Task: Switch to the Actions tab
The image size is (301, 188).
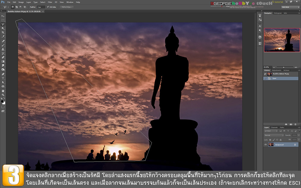Action: coord(286,70)
